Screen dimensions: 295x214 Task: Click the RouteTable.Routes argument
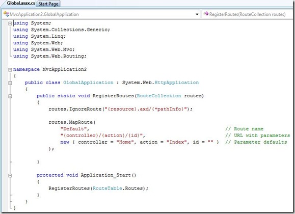click(118, 189)
